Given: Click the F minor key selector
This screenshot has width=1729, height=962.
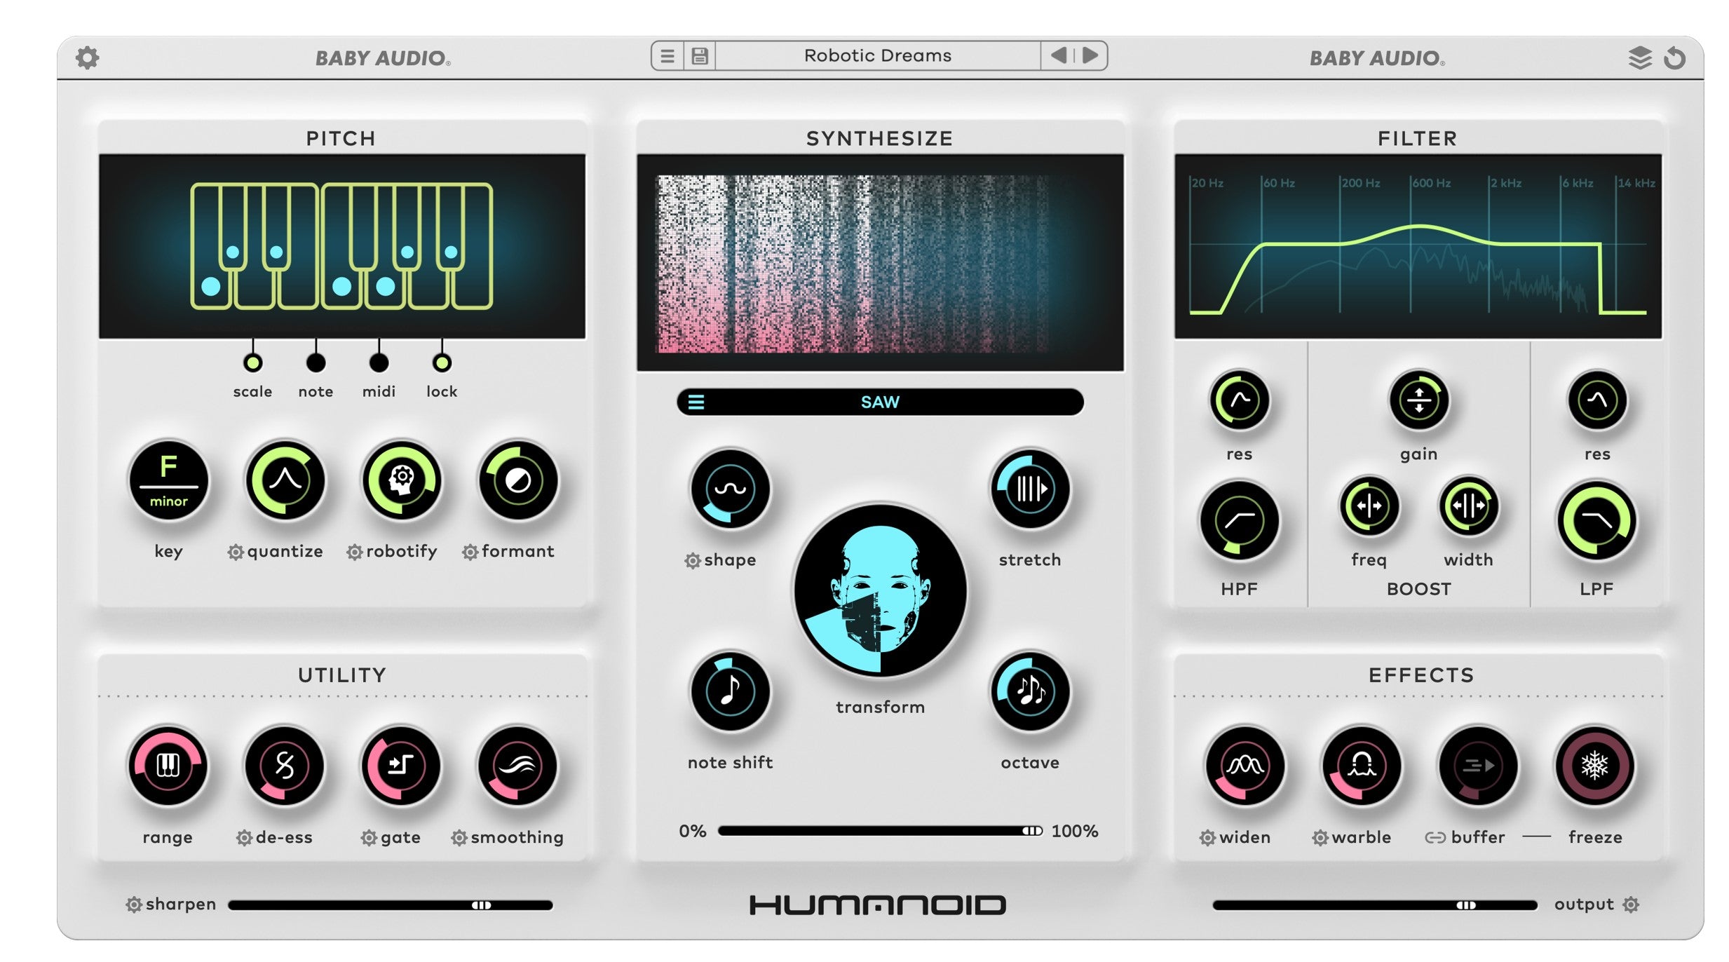Looking at the screenshot, I should point(169,481).
